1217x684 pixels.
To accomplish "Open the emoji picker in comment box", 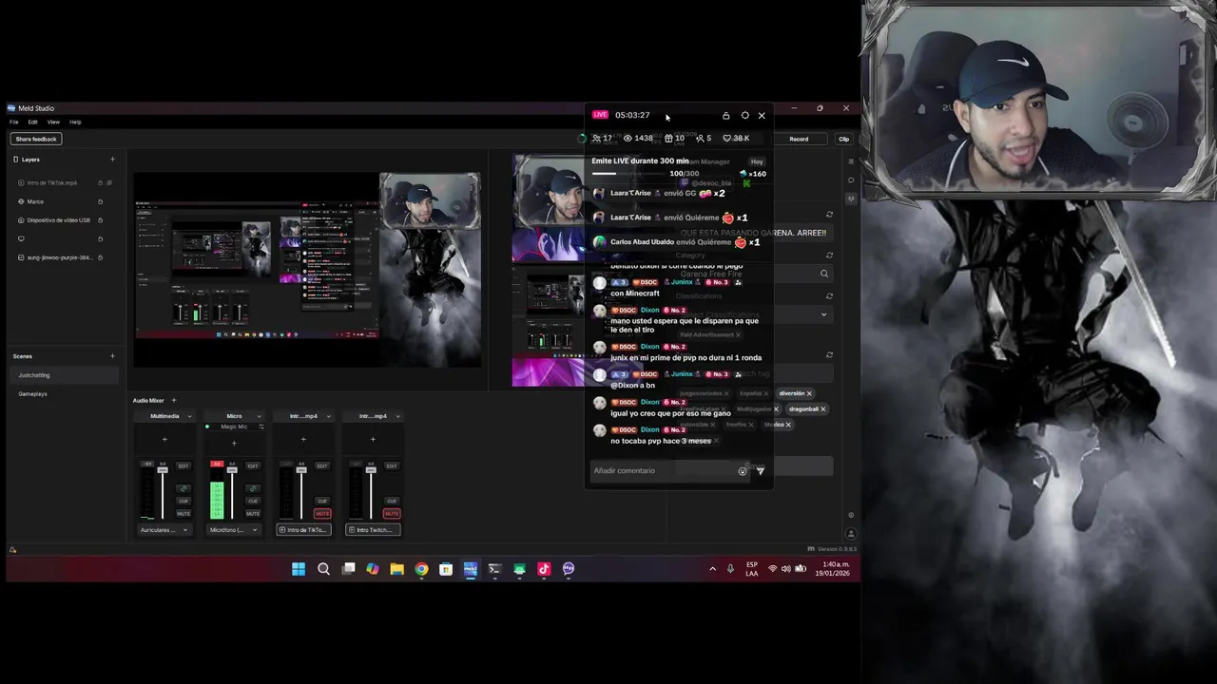I will click(743, 471).
